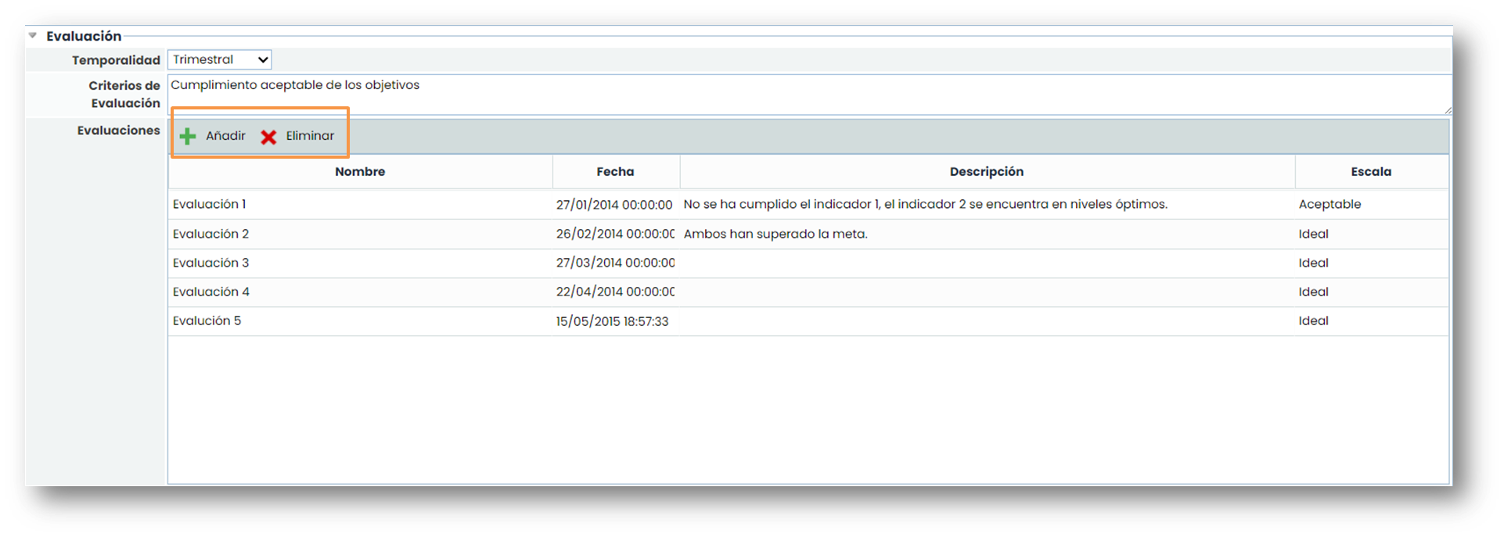Sort by the Fecha column header
Viewport: 1504px width, 537px height.
(615, 172)
